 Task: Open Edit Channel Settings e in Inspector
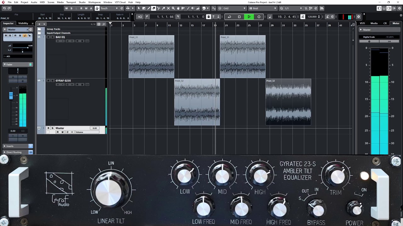point(31,30)
